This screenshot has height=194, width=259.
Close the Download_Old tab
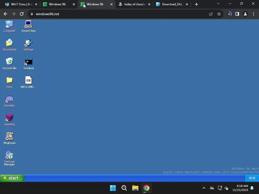pyautogui.click(x=187, y=4)
